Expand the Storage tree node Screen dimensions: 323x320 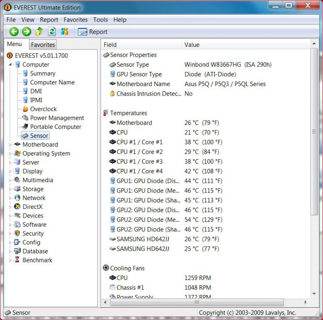coord(10,189)
